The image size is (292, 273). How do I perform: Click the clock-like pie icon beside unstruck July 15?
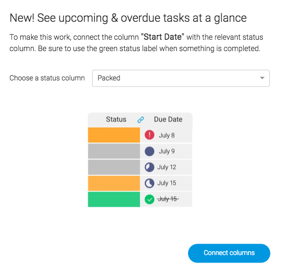point(149,183)
